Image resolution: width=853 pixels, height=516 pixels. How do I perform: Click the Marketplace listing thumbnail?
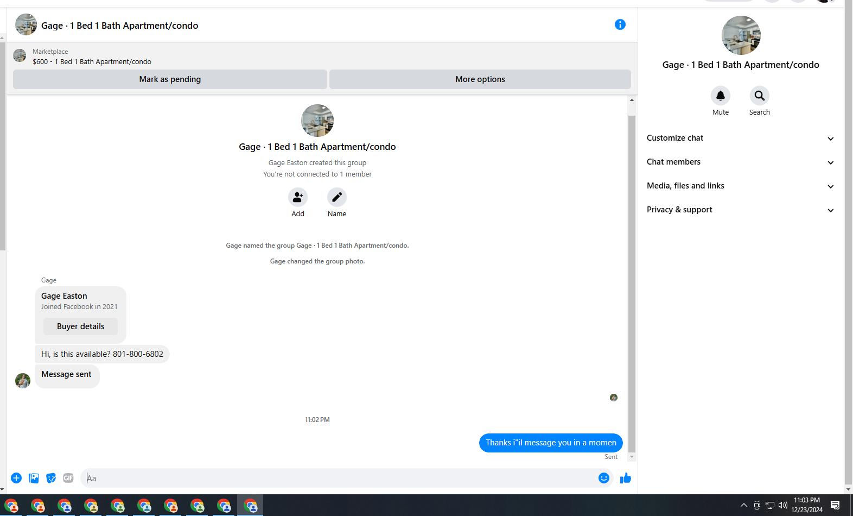[20, 55]
